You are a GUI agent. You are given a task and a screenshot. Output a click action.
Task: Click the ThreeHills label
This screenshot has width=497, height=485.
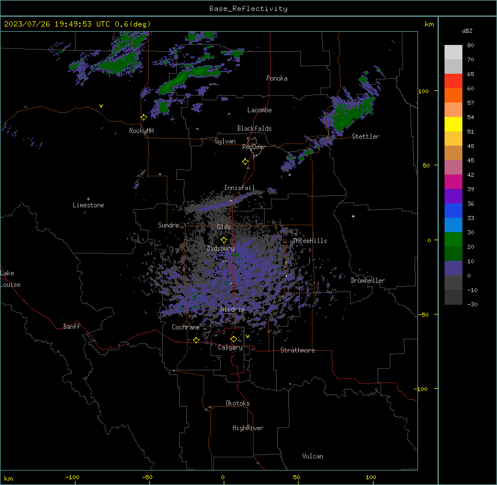point(310,241)
